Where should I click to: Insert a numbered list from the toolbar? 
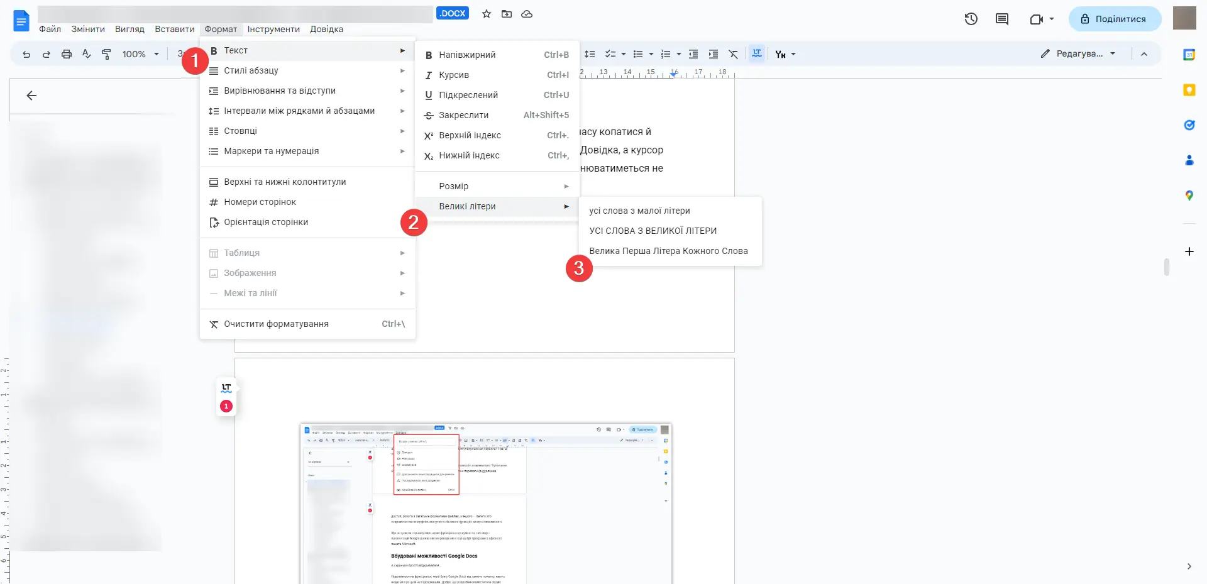point(666,54)
